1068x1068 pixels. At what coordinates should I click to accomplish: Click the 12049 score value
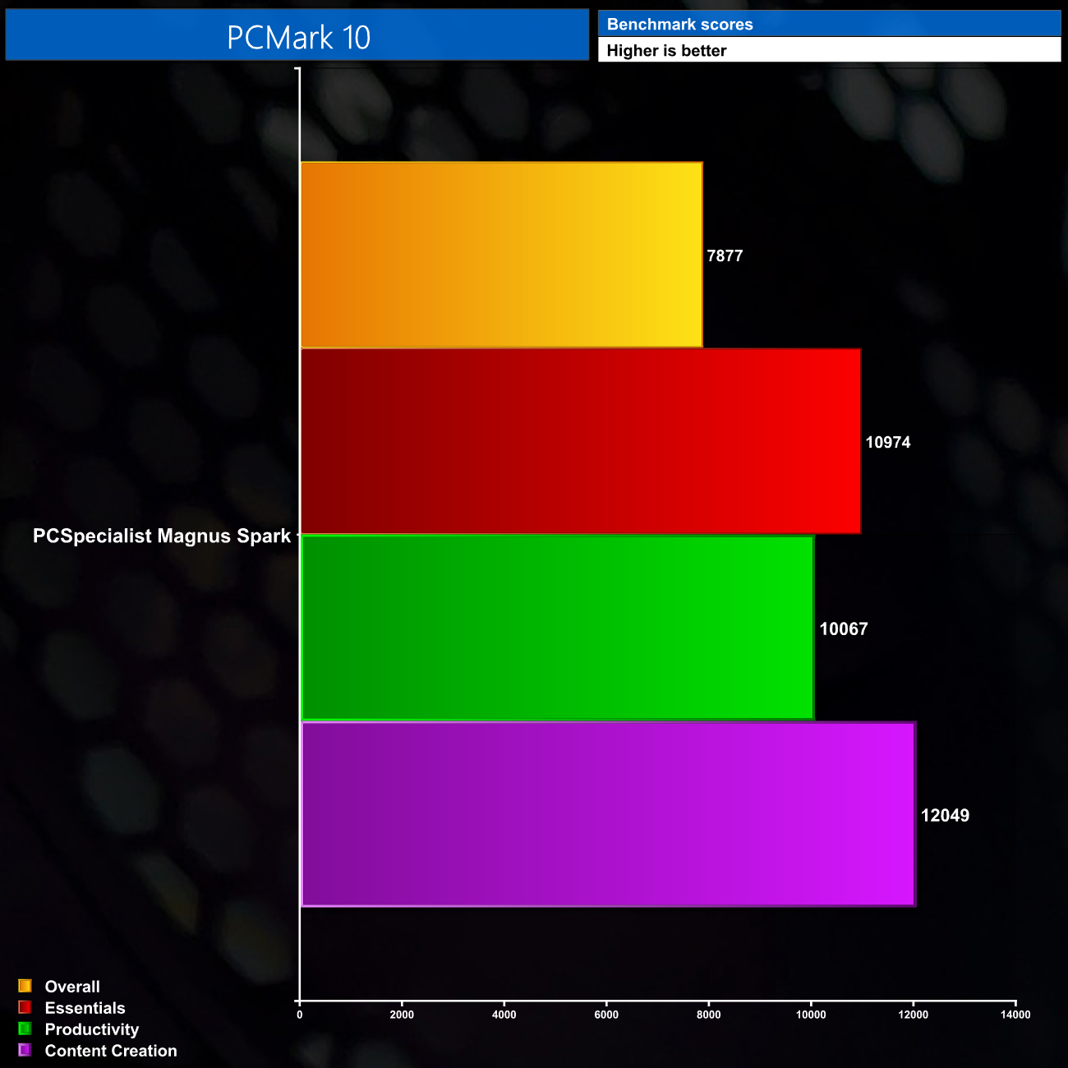(945, 816)
